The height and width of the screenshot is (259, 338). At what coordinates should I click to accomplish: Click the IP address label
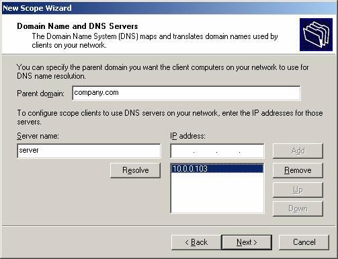coord(187,136)
